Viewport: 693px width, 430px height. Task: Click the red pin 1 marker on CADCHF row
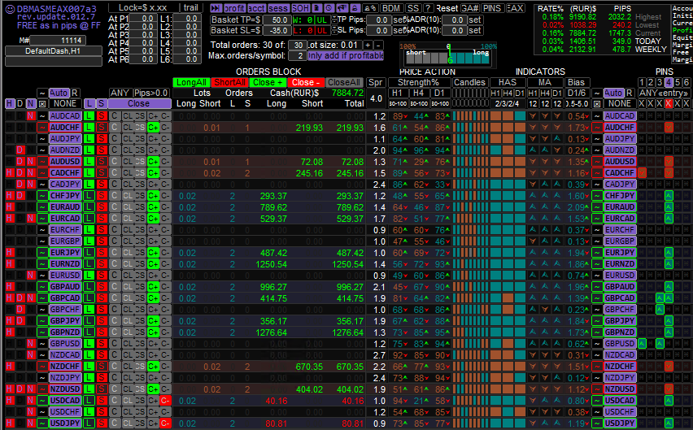point(642,172)
